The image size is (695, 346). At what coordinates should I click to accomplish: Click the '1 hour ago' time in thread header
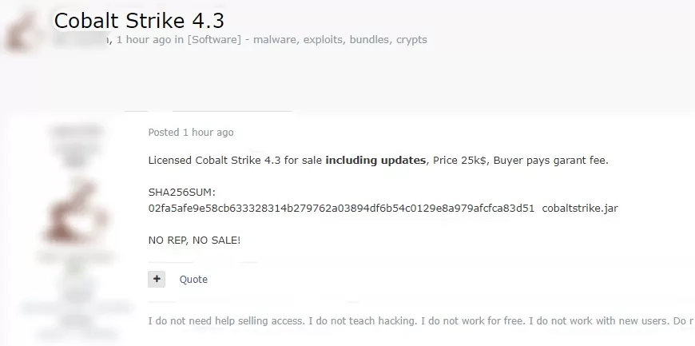(x=143, y=39)
